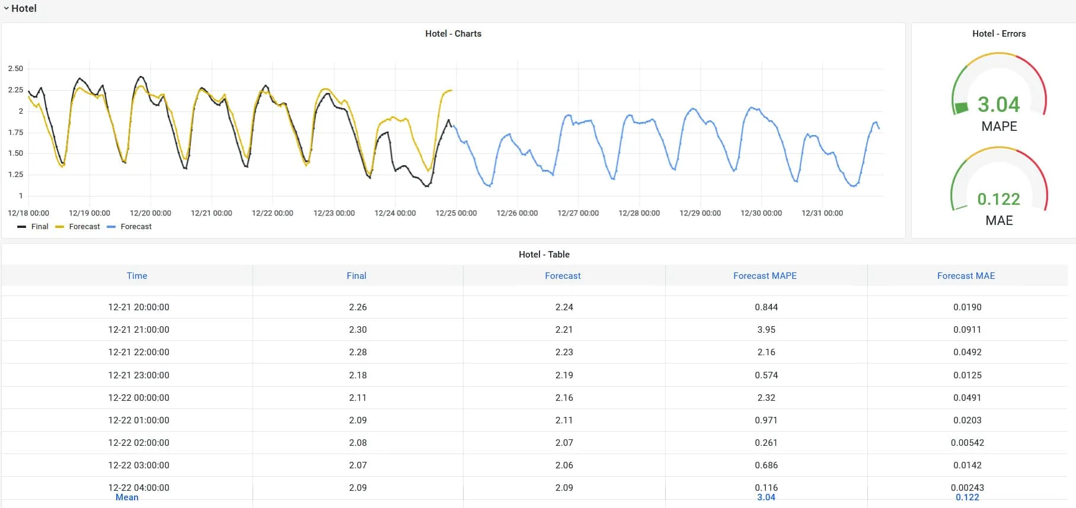Select the 12-21 21:00:00 time cell
The image size is (1076, 508).
click(x=139, y=330)
